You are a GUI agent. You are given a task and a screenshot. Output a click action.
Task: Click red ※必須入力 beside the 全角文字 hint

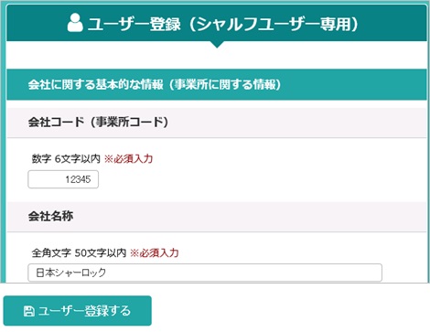click(155, 252)
